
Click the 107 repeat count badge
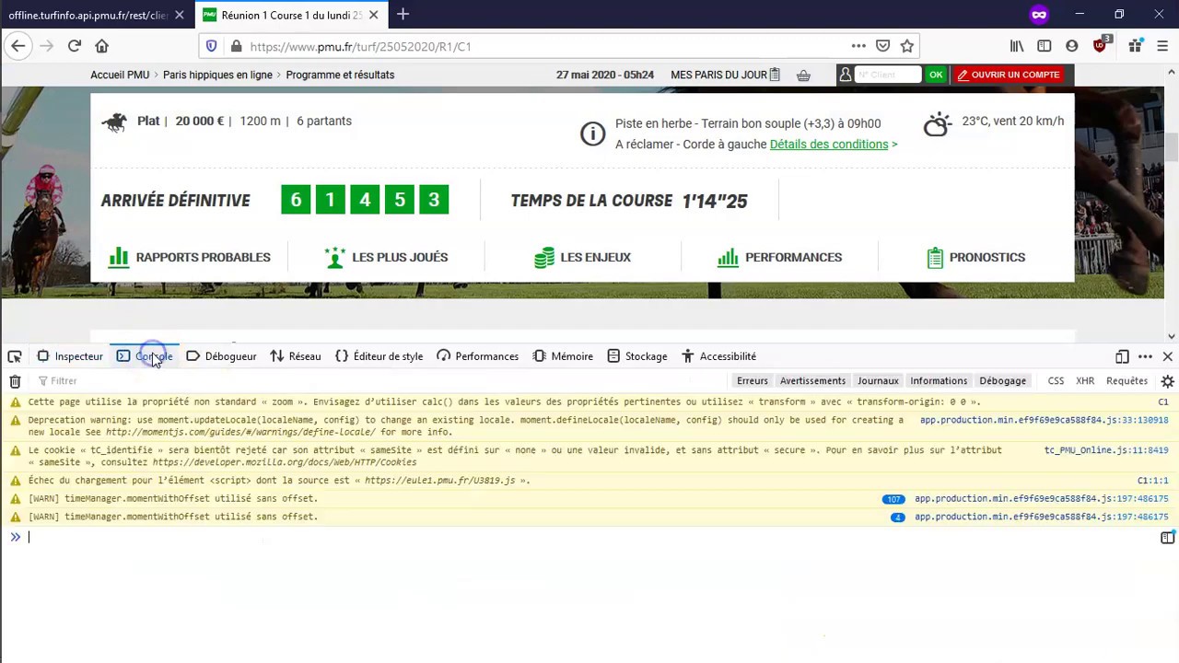893,499
